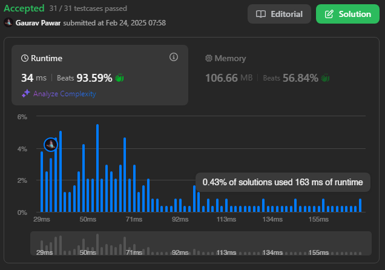The width and height of the screenshot is (385, 270).
Task: Open the Analyze Complexity link
Action: tap(64, 94)
